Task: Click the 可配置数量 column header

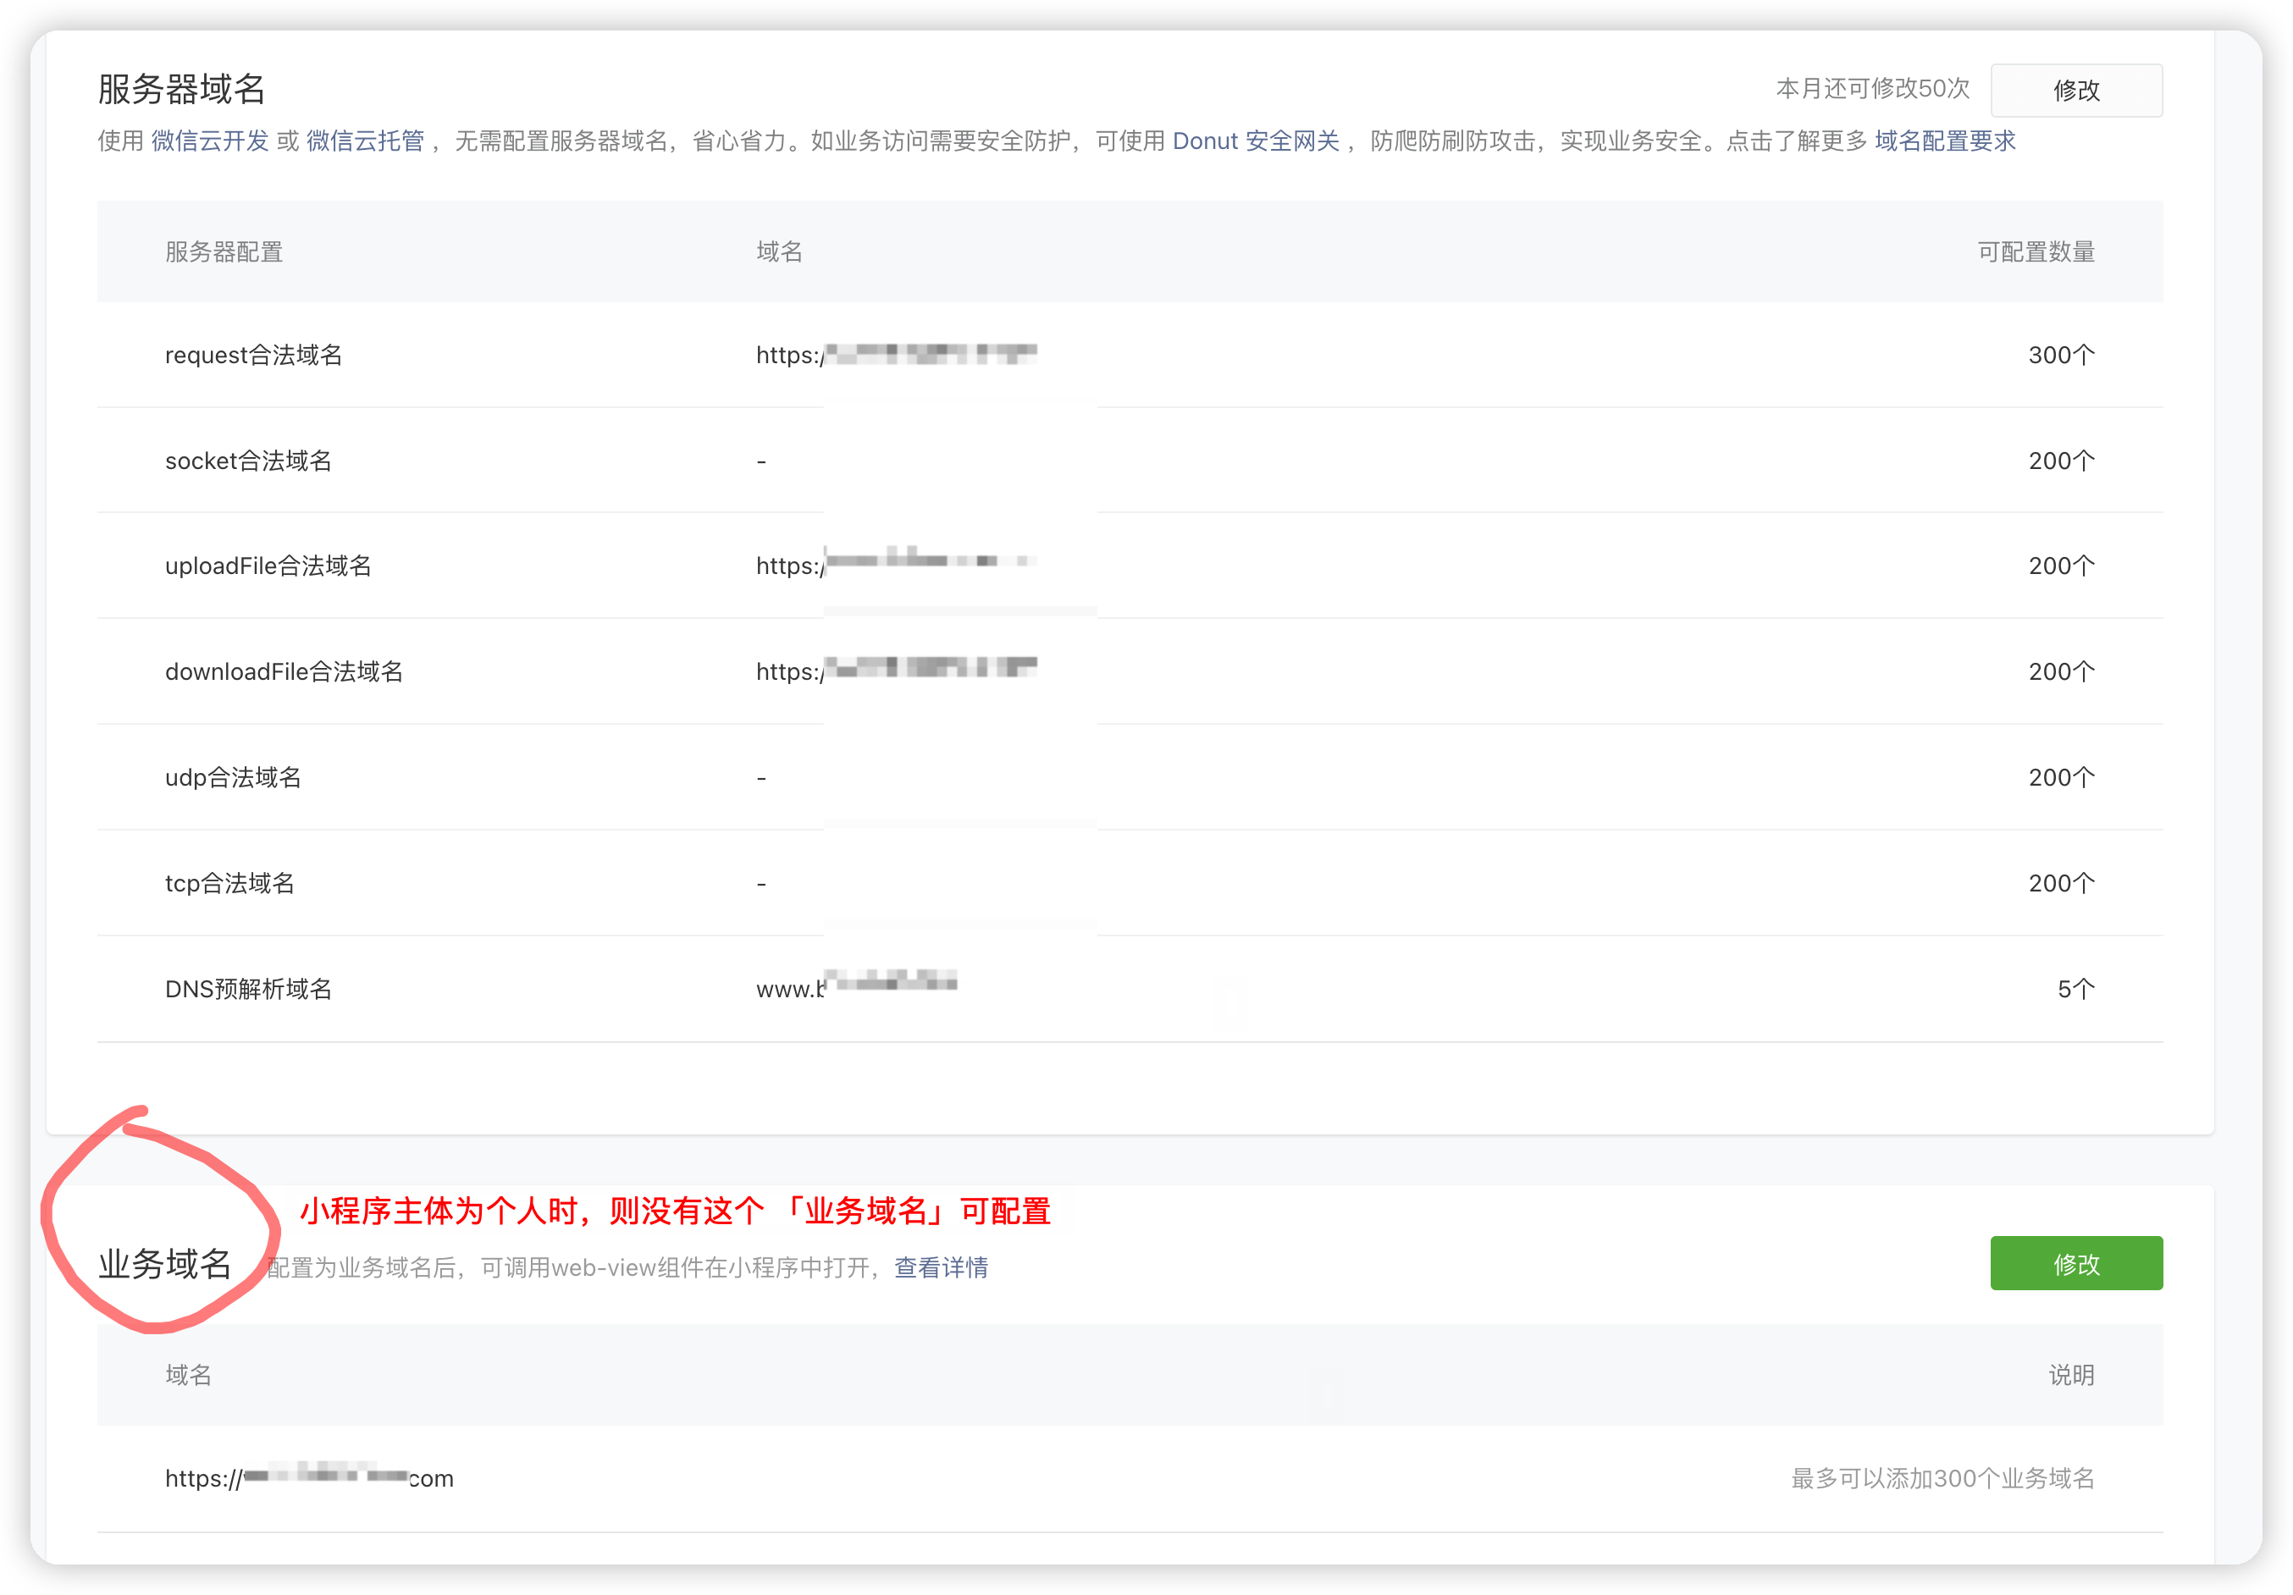Action: pyautogui.click(x=2036, y=251)
